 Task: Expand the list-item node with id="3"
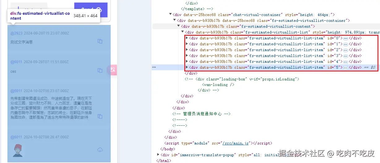187,56
